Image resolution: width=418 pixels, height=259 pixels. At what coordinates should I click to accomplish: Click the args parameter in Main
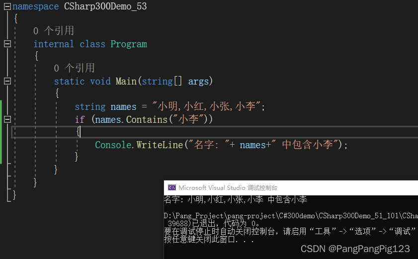(x=198, y=82)
